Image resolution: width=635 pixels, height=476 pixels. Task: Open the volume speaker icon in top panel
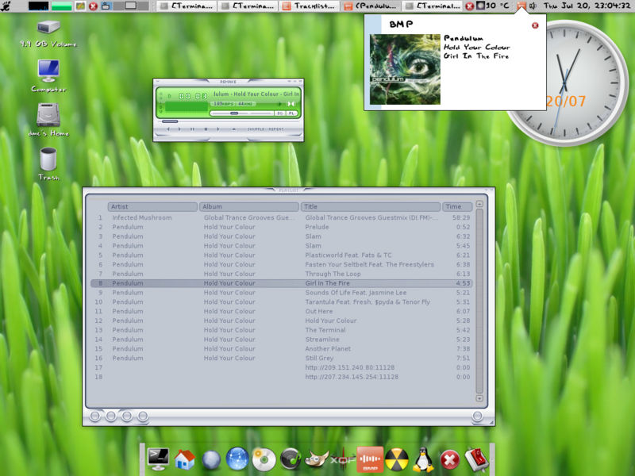[533, 6]
